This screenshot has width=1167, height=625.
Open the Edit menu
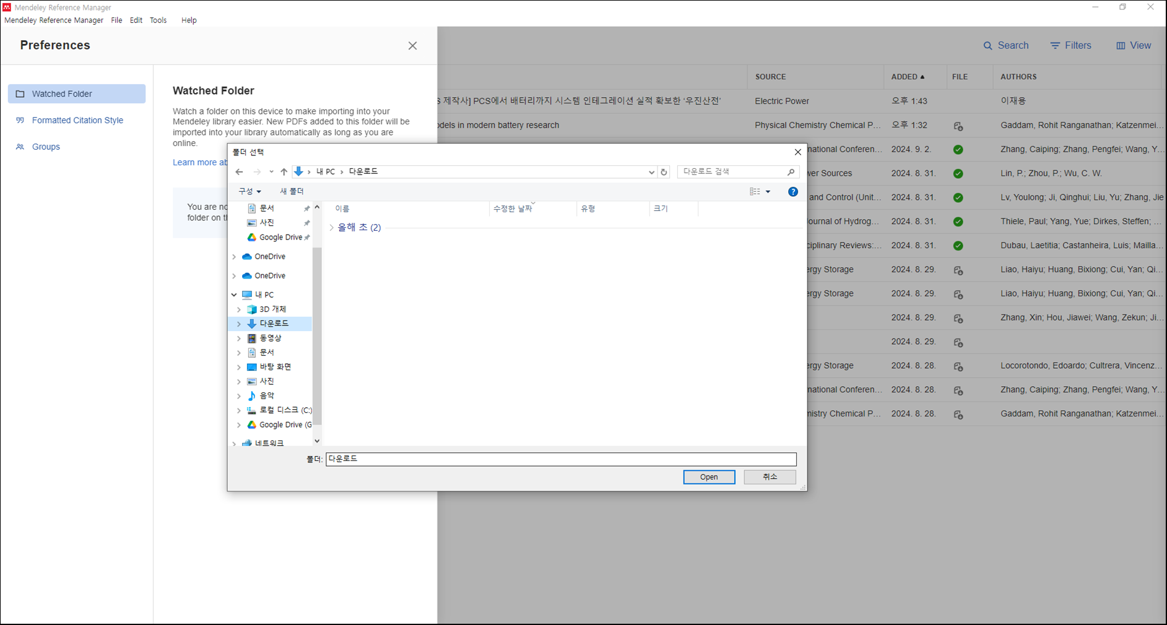[136, 20]
